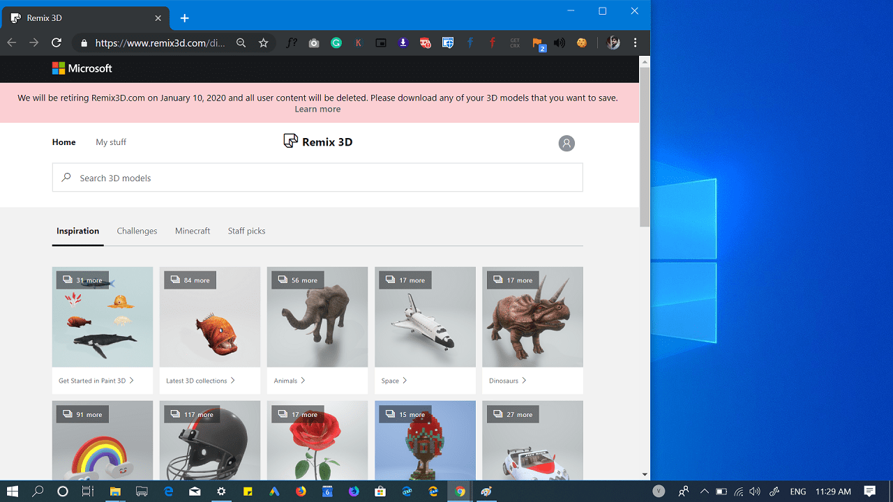Switch to the Challenges tab
The height and width of the screenshot is (502, 893).
tap(137, 231)
